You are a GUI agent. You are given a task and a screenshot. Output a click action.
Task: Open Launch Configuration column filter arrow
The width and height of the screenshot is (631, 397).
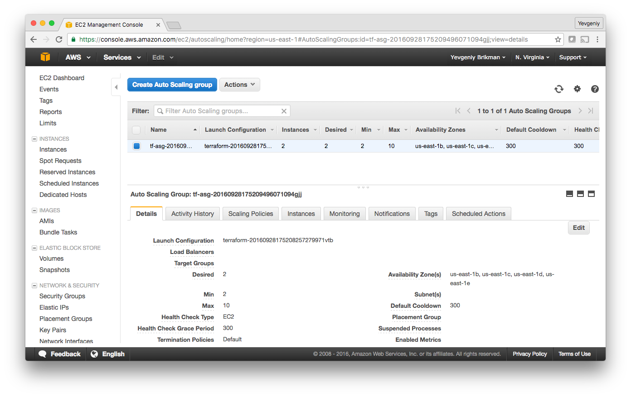tap(272, 130)
